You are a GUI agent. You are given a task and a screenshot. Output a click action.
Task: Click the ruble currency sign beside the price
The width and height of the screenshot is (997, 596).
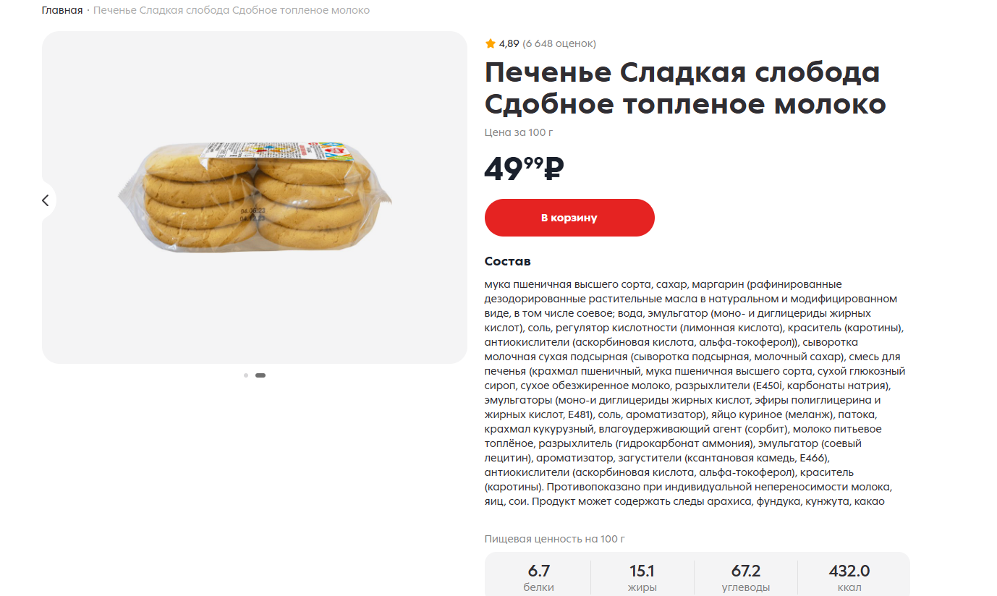[x=553, y=169]
